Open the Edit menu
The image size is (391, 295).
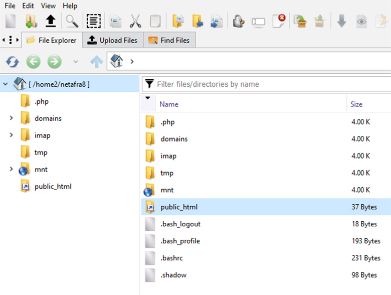click(28, 6)
